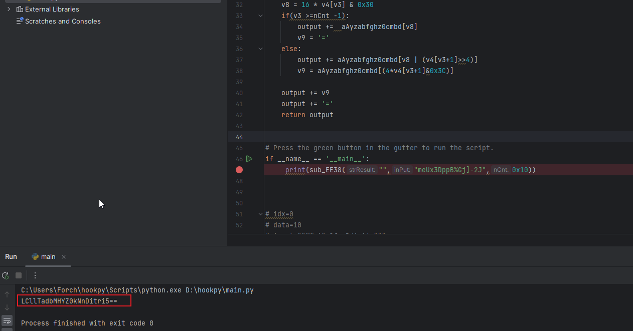Fold the comment block marker at line 51
Image resolution: width=633 pixels, height=331 pixels.
[x=260, y=214]
